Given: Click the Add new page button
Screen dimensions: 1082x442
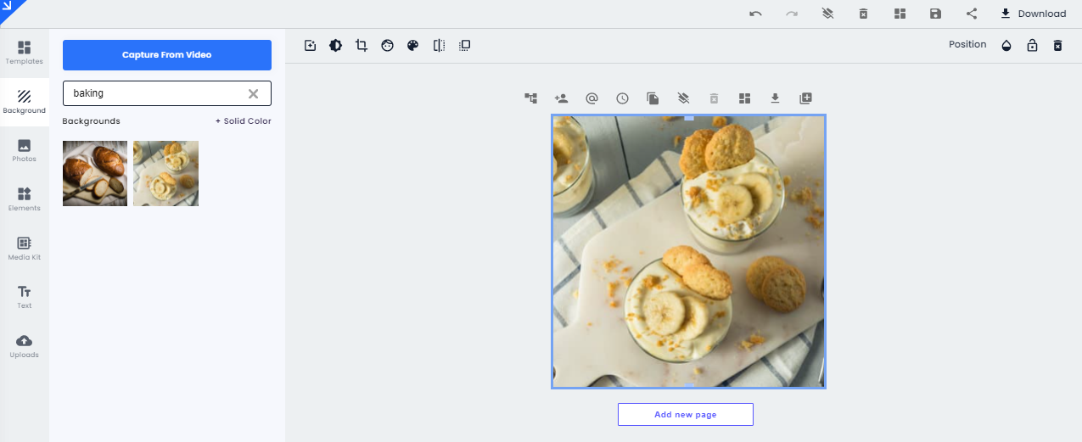Looking at the screenshot, I should tap(686, 414).
